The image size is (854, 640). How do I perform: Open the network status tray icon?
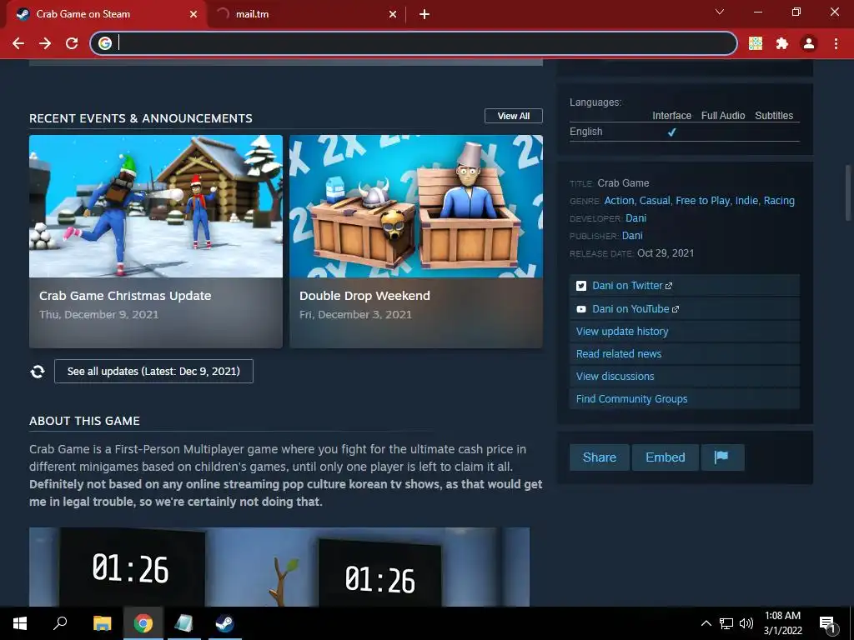click(726, 623)
